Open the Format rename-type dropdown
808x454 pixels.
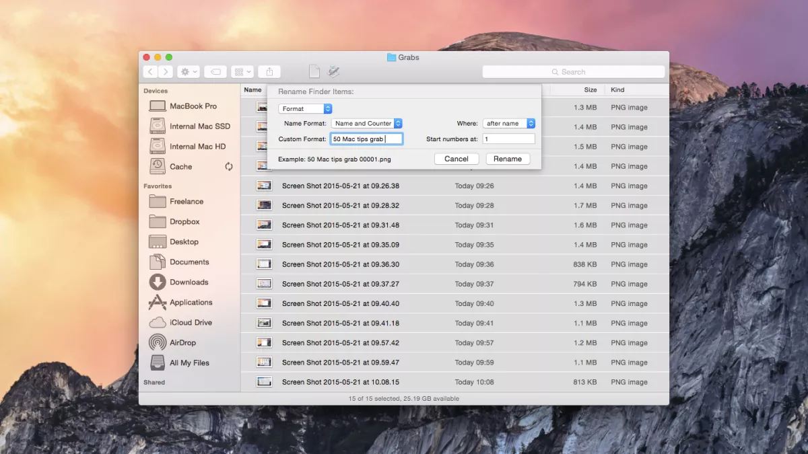(305, 108)
